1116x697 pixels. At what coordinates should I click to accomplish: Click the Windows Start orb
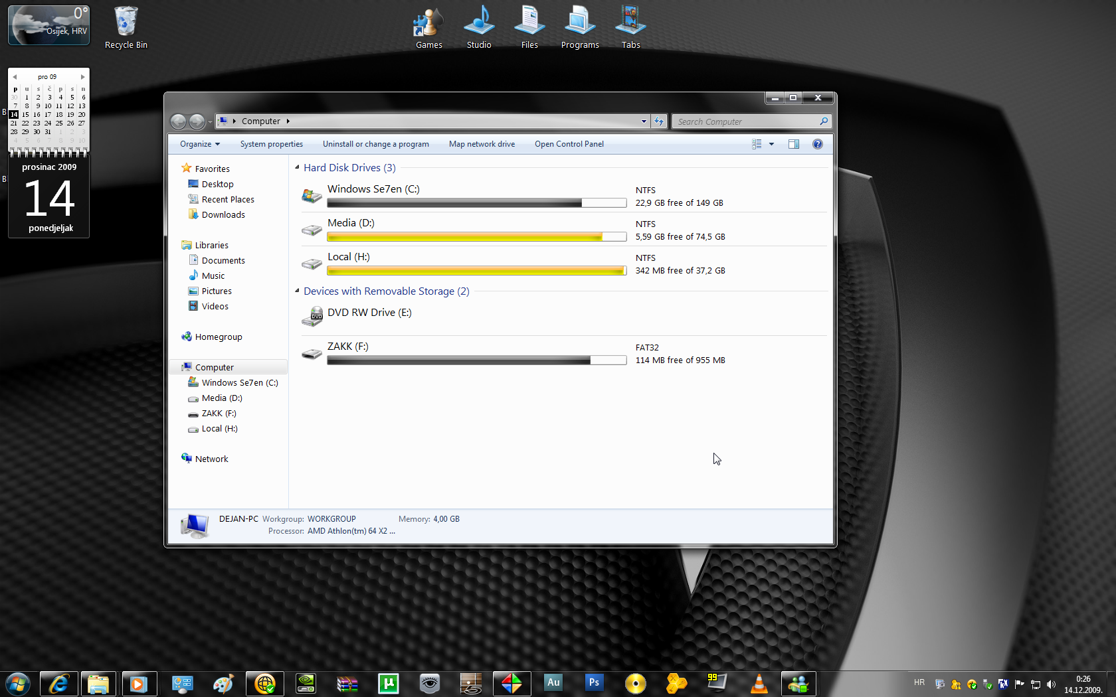(18, 684)
